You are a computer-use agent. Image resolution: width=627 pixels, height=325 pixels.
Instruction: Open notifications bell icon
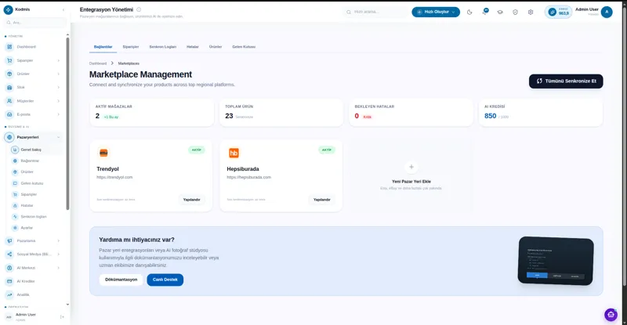point(484,12)
